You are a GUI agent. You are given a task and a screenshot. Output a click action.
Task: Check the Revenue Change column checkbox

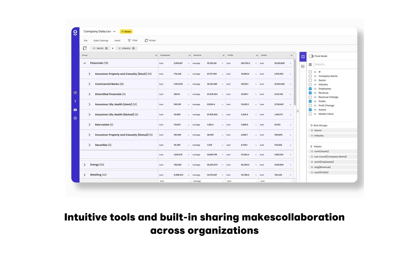point(310,97)
